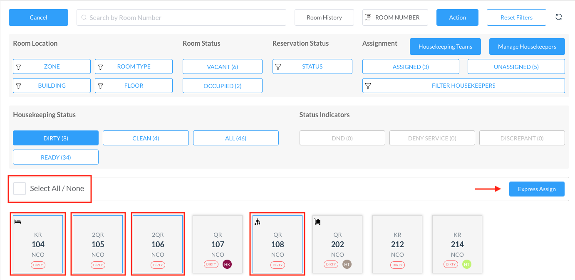Image resolution: width=575 pixels, height=280 pixels.
Task: Switch to the CLEAN (4) housekeeping status
Action: pos(146,138)
